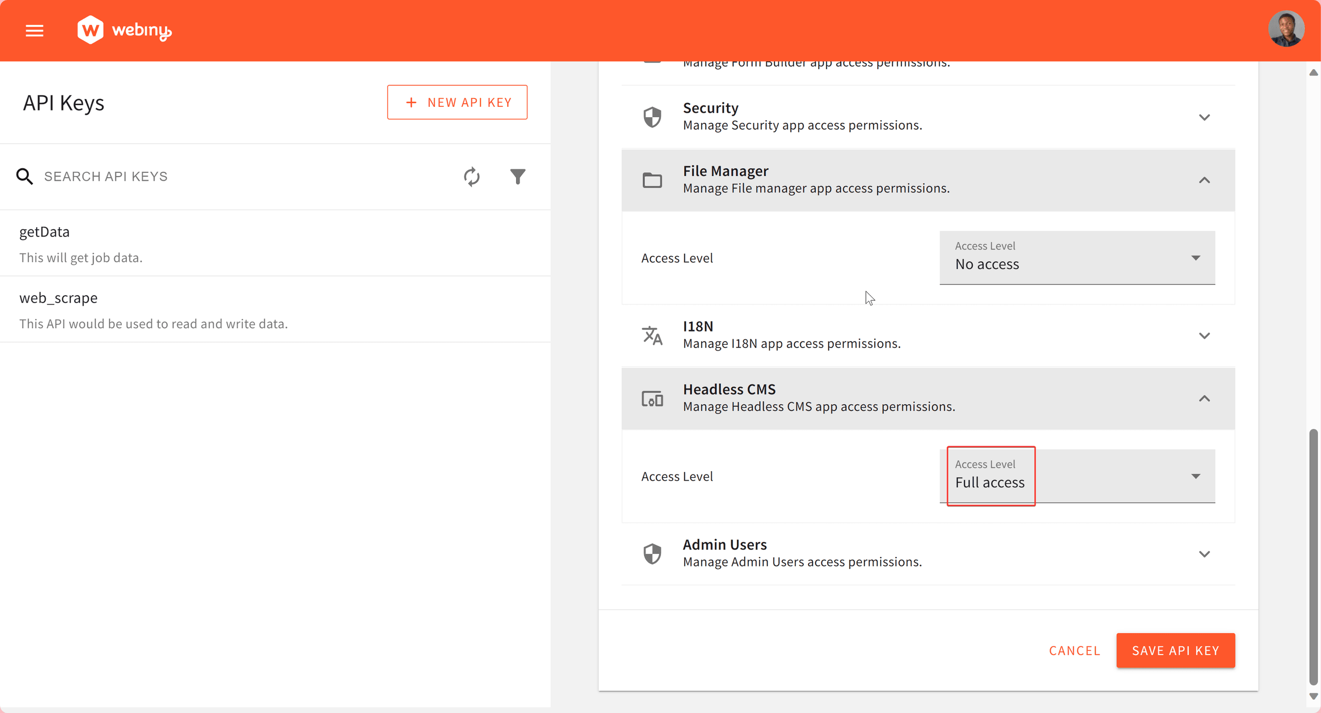
Task: Expand the Admin Users permissions section
Action: coord(1204,554)
